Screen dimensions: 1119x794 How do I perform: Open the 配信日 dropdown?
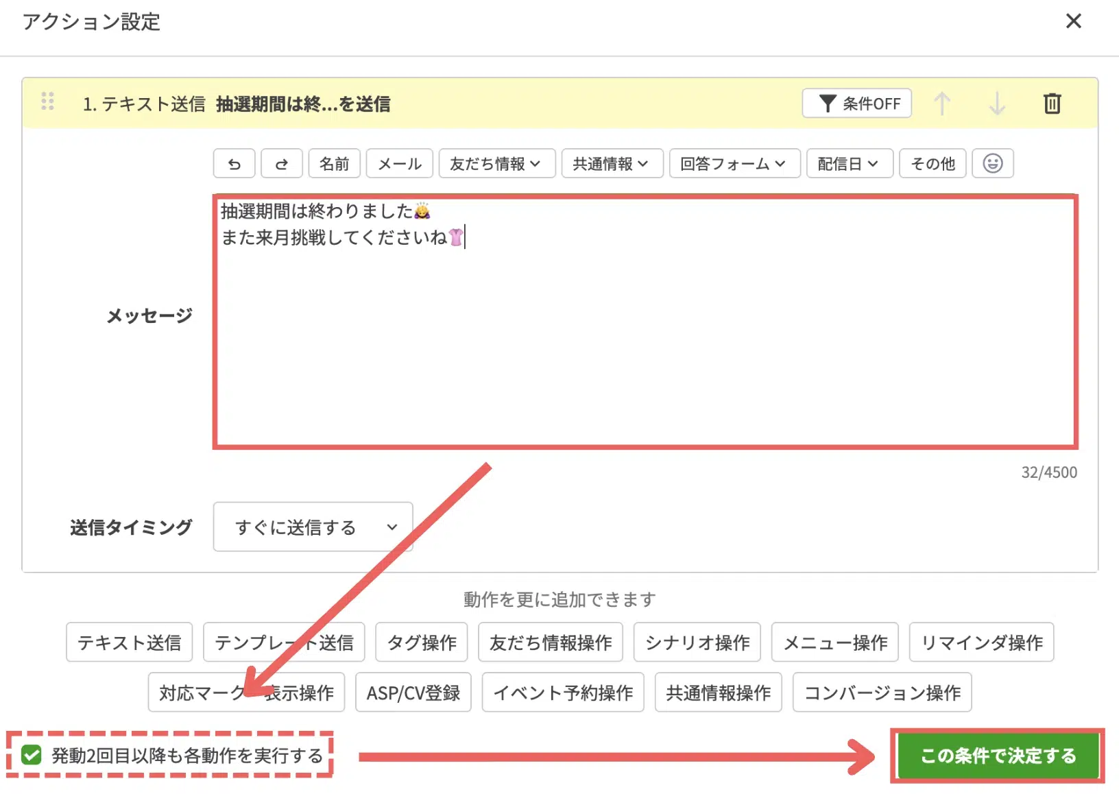click(850, 164)
